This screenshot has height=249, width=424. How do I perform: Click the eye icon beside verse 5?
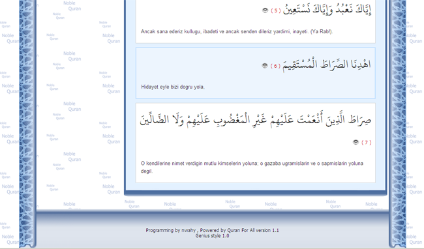265,10
